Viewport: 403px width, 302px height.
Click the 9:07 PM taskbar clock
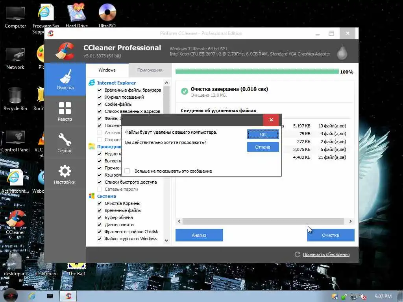coord(383,296)
